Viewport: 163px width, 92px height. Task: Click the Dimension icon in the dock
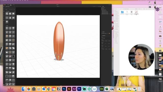(x=102, y=89)
